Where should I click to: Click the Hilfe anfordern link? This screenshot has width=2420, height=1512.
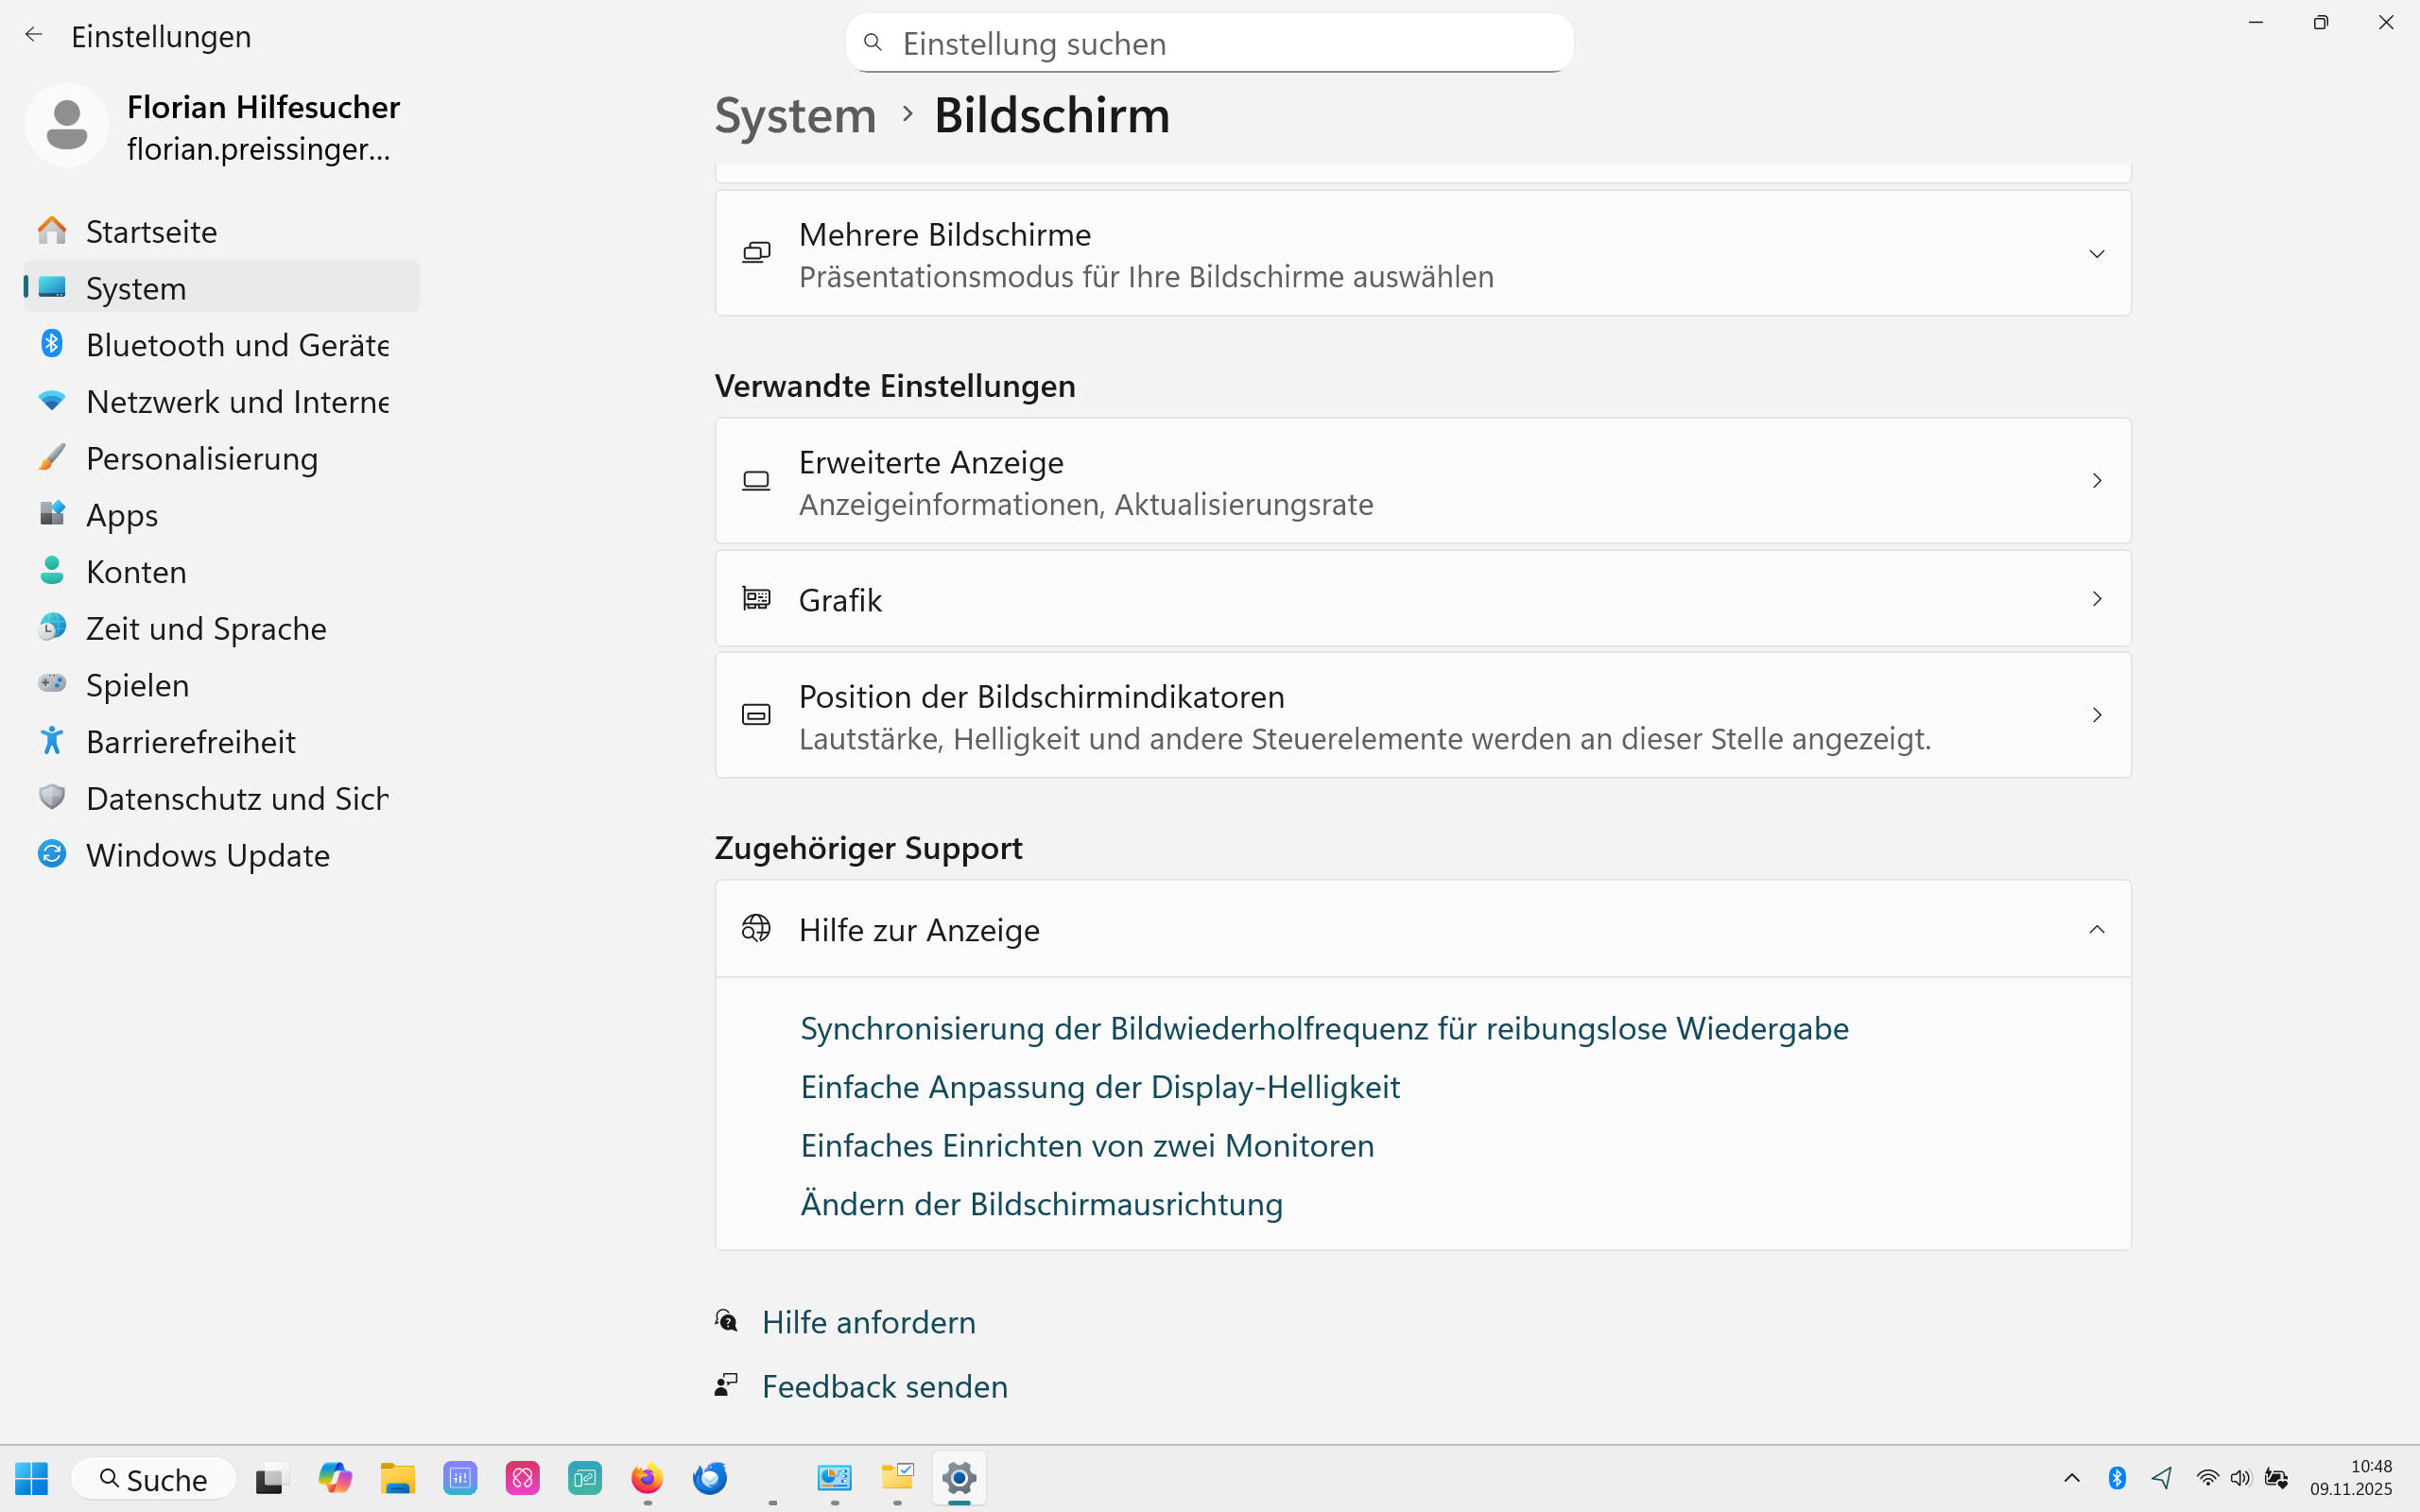point(868,1322)
